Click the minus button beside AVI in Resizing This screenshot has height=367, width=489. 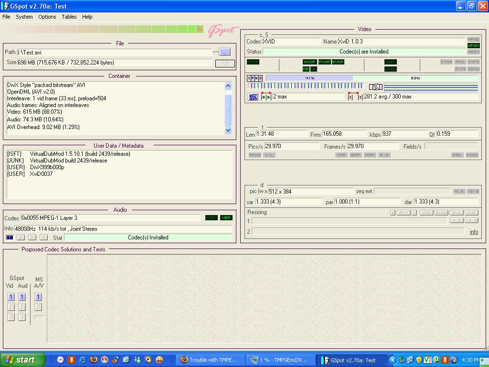pos(414,213)
